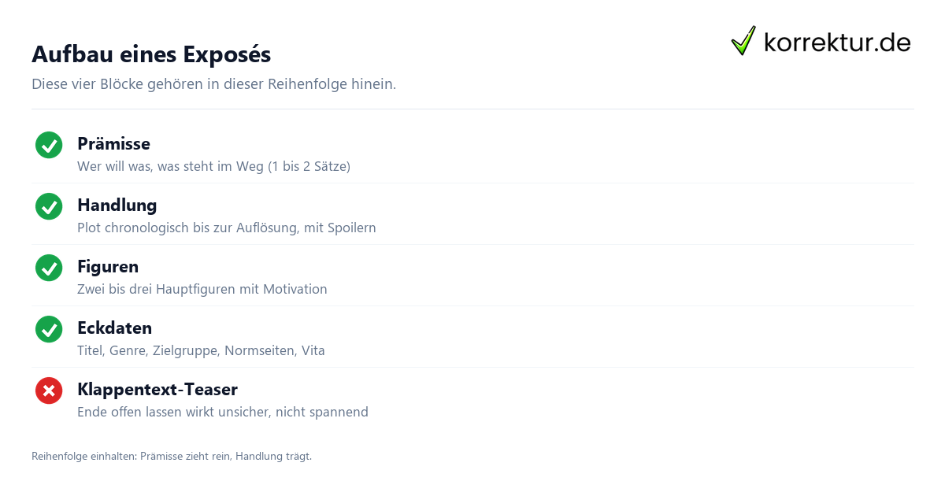Viewport: 945px width, 496px height.
Task: Click the green checkmark beside Eckdaten
Action: point(49,329)
